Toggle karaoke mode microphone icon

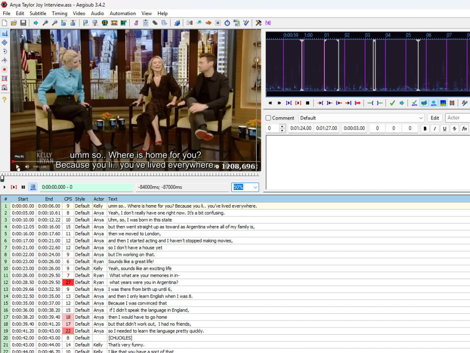465,103
